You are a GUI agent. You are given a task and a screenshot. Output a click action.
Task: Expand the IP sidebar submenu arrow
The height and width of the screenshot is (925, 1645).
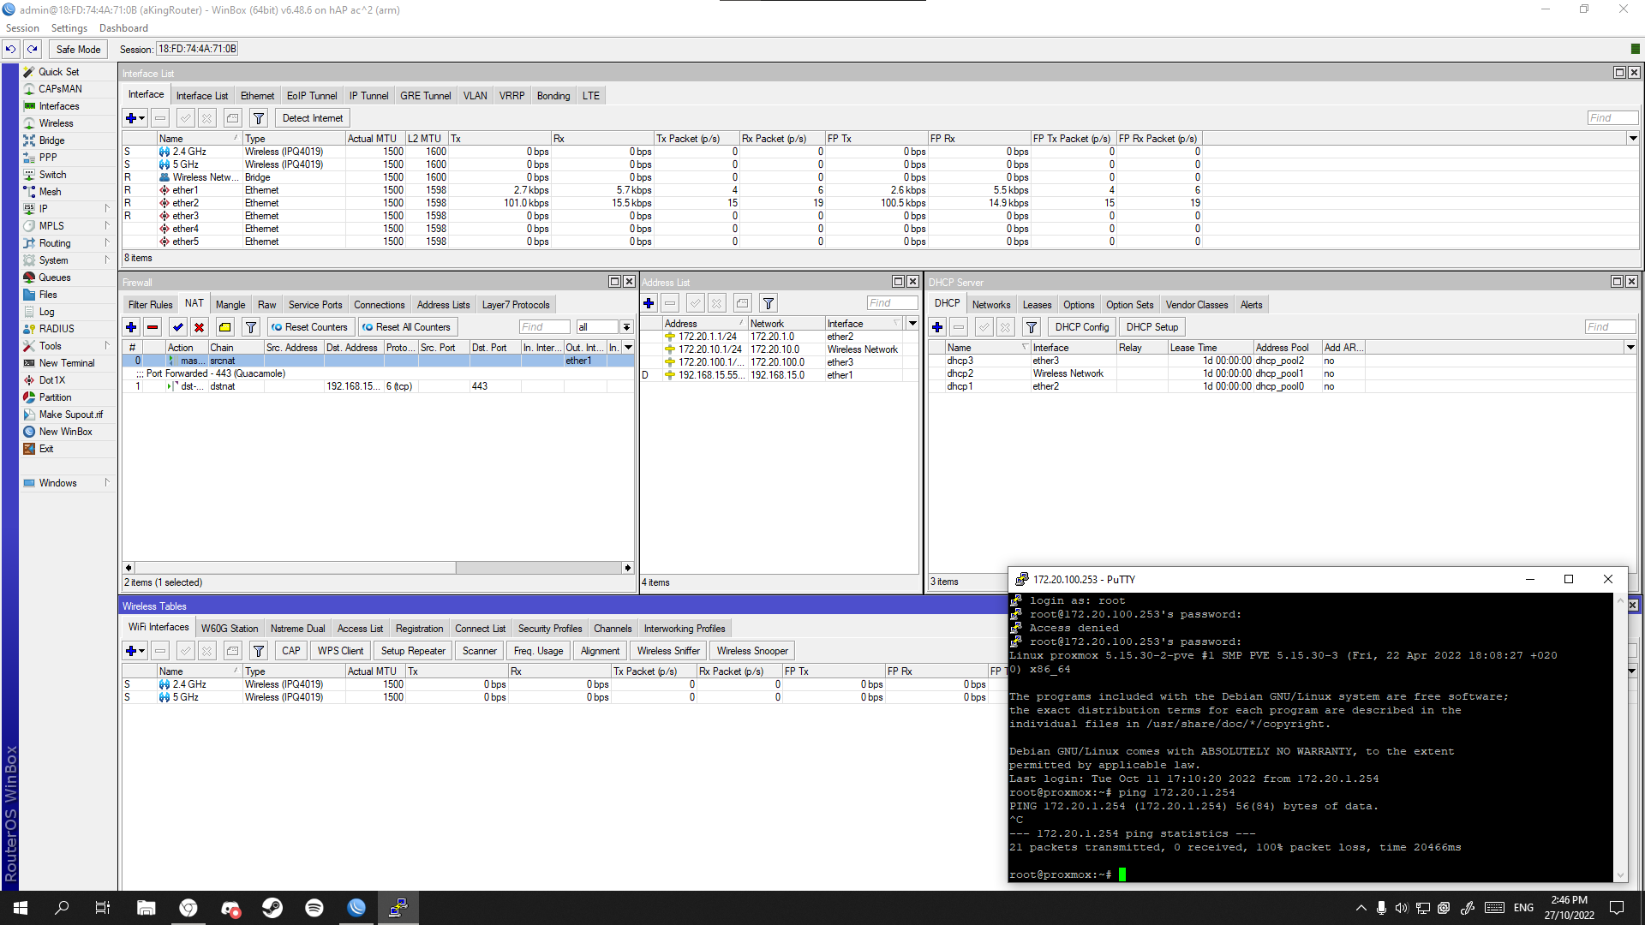click(106, 208)
